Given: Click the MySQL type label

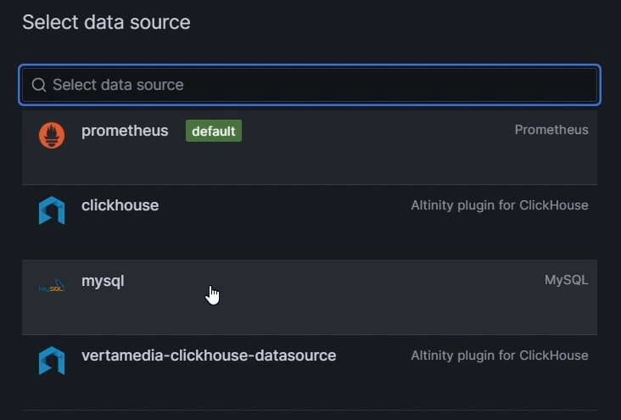Looking at the screenshot, I should pos(567,280).
